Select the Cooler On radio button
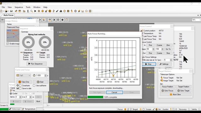Screen dimensions: 201x113 pos(23,94)
